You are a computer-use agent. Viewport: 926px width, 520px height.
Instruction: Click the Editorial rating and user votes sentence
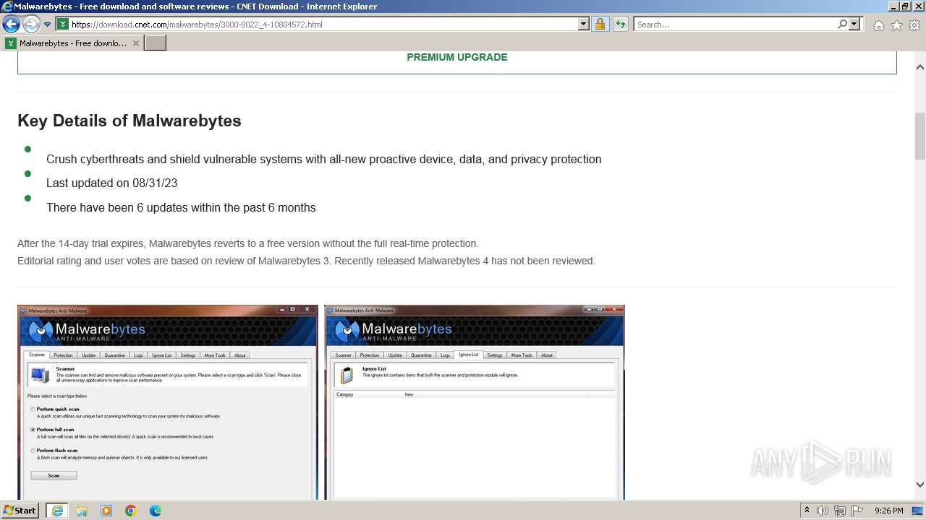306,261
